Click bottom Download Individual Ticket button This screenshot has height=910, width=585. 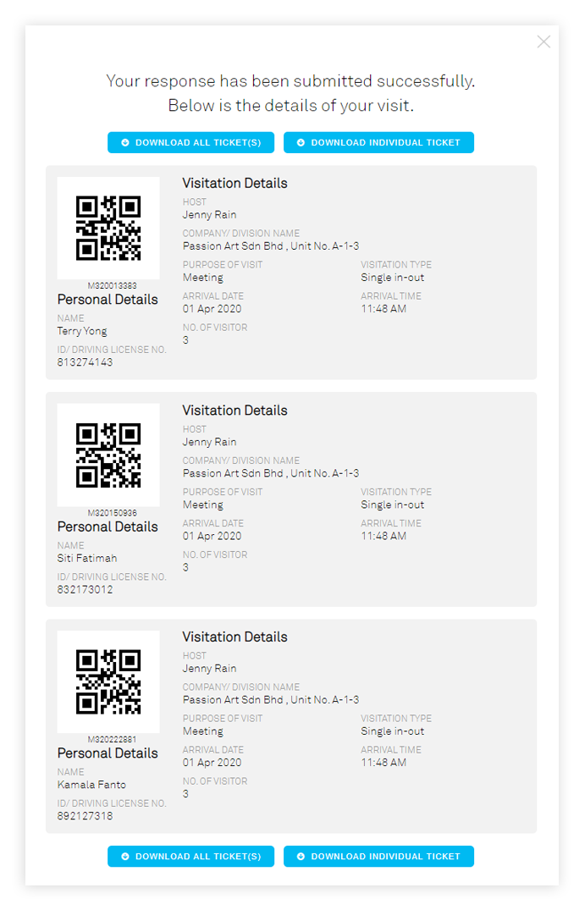point(378,856)
